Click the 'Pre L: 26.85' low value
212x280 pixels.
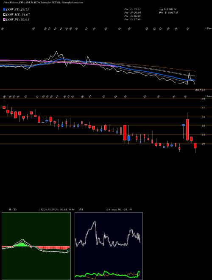click(x=132, y=16)
